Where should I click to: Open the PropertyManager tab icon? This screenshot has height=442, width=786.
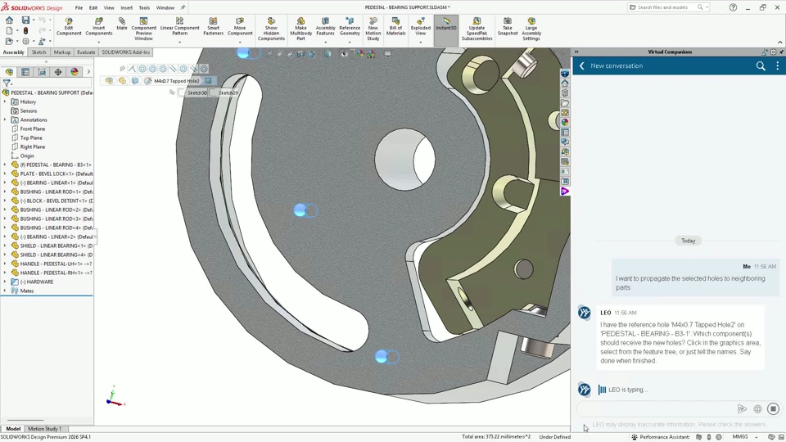coord(25,72)
